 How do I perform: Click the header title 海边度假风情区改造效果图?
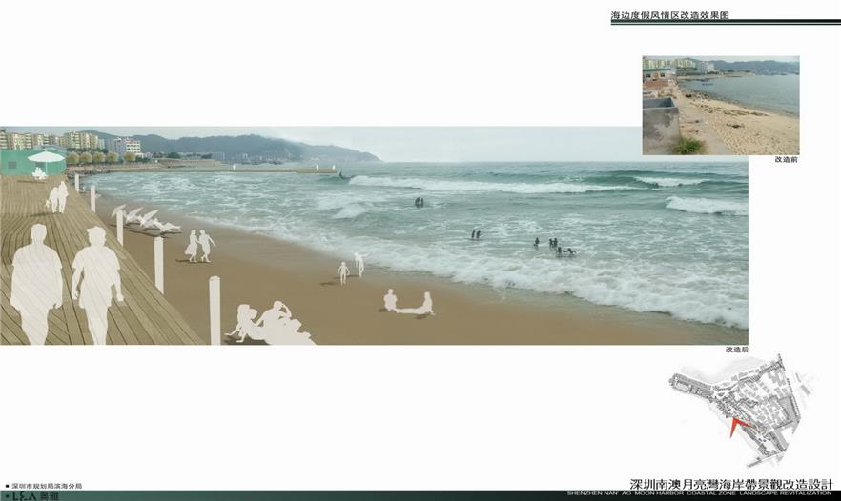point(674,16)
